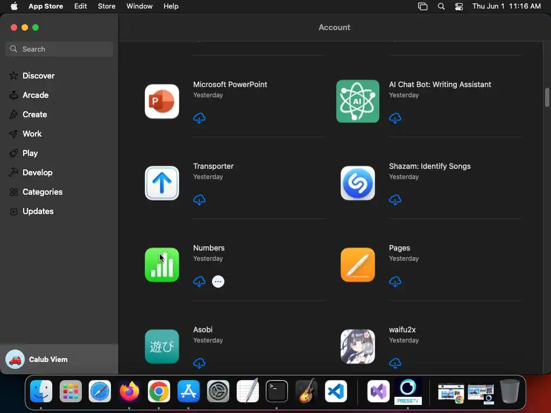Launch GarageBand from the Dock

click(x=306, y=390)
